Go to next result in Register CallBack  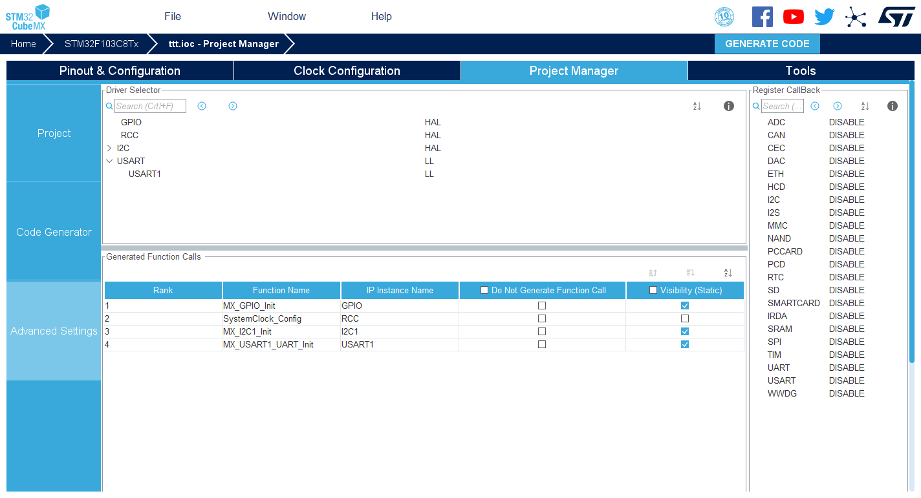(838, 106)
